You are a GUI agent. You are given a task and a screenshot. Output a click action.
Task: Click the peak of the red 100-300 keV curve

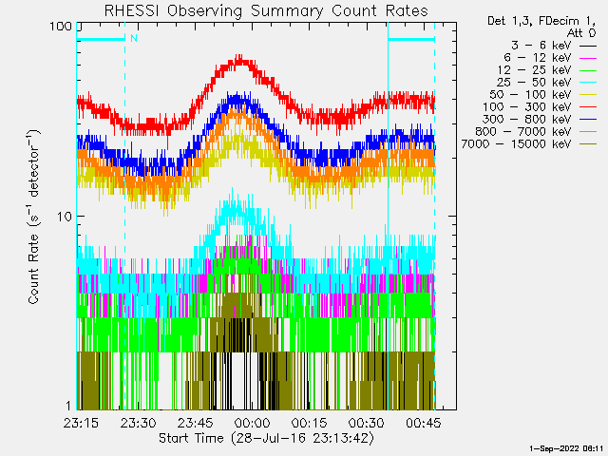[240, 59]
